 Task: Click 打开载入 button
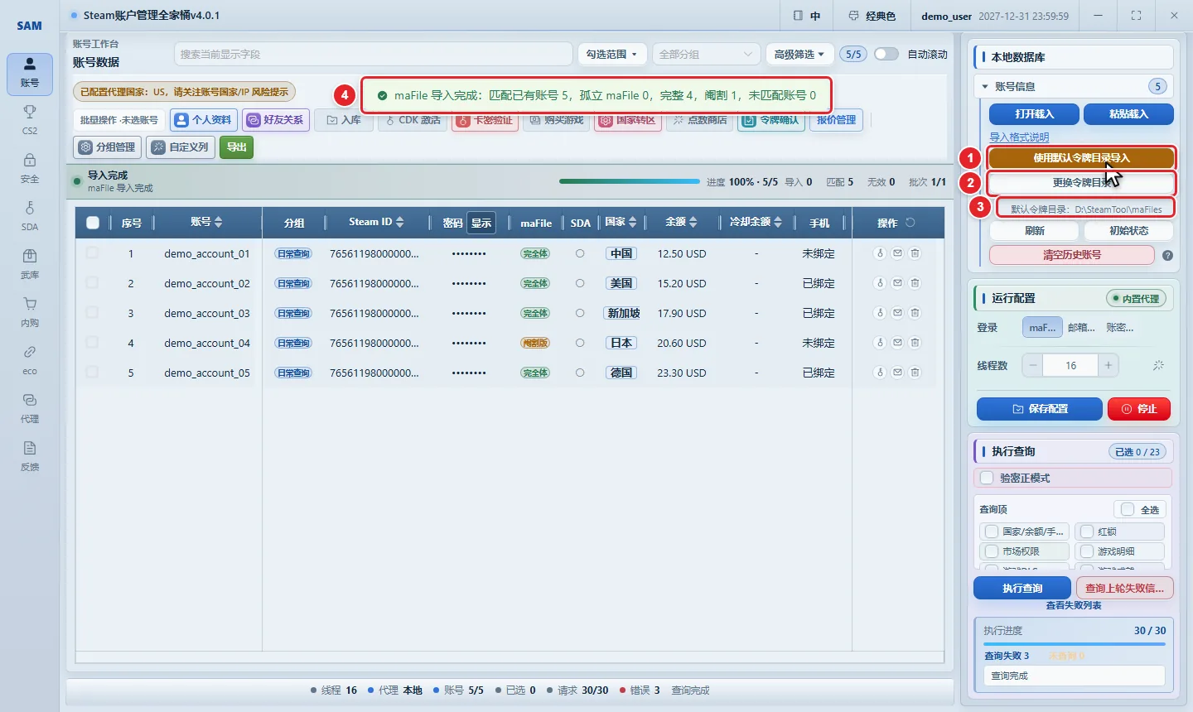coord(1034,114)
